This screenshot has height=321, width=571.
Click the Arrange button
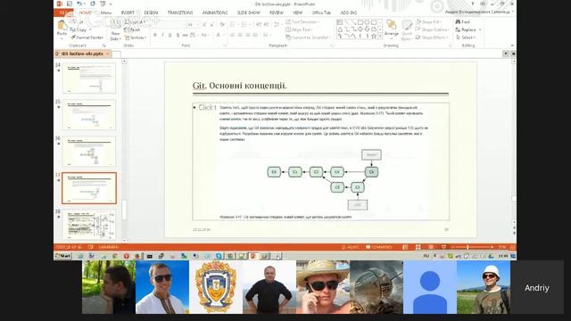pos(392,29)
